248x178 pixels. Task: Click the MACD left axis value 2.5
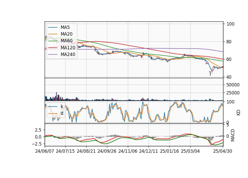[38, 130]
